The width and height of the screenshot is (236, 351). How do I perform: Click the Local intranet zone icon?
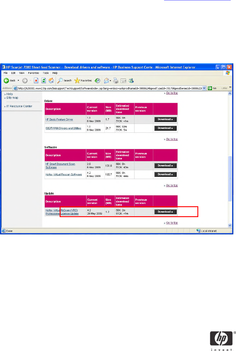point(198,231)
